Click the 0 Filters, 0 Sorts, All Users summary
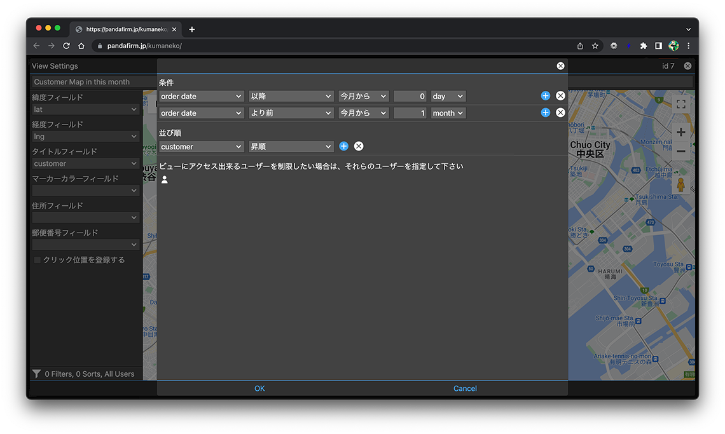725x434 pixels. (90, 374)
